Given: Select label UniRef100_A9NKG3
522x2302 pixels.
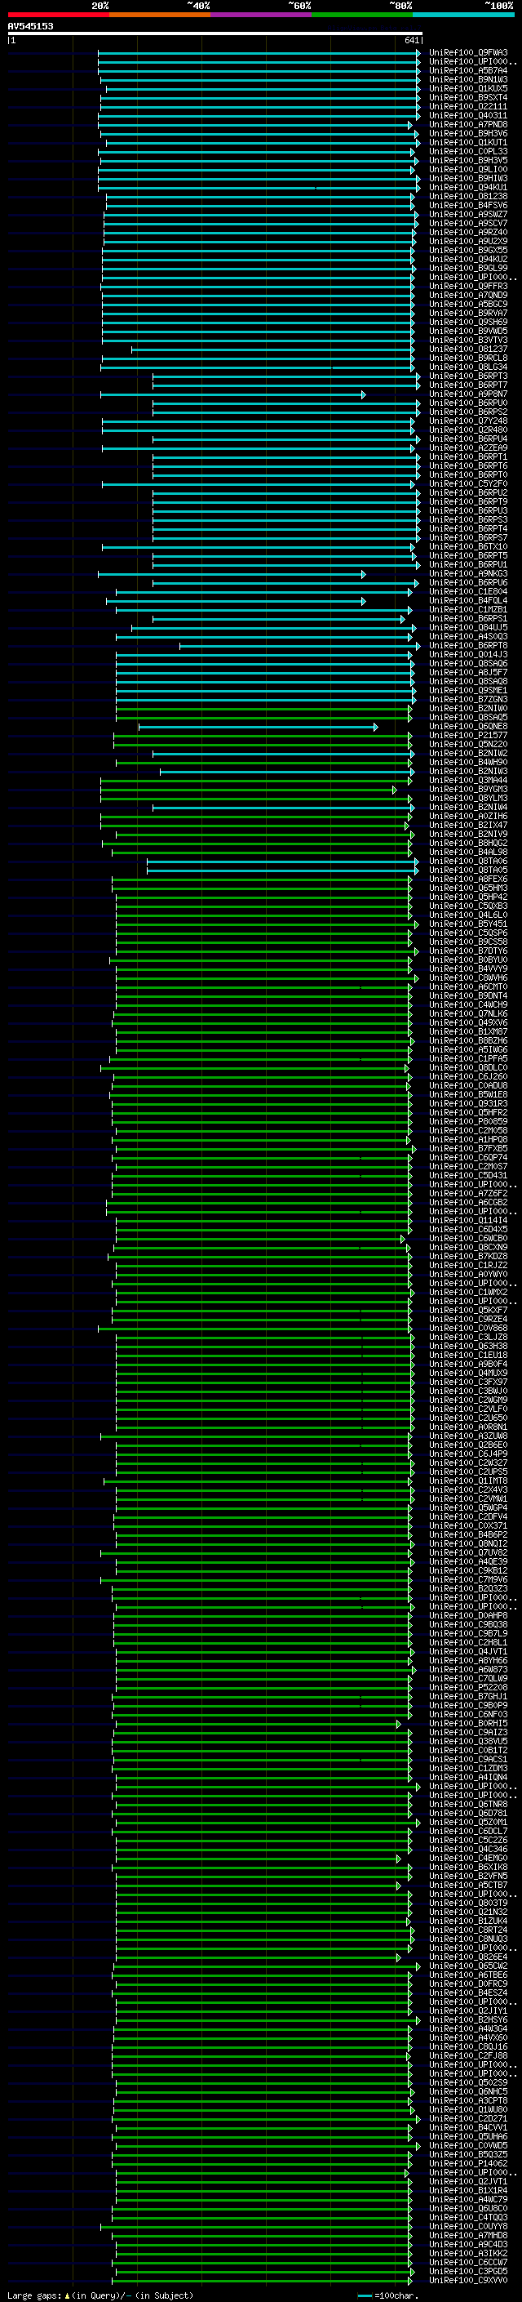Looking at the screenshot, I should (468, 574).
